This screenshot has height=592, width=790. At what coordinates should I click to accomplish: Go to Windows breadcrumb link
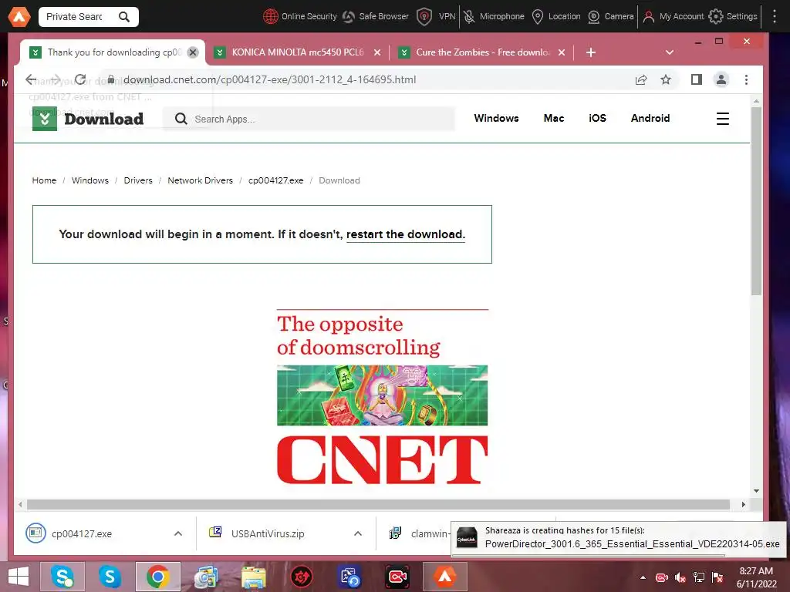(x=90, y=180)
